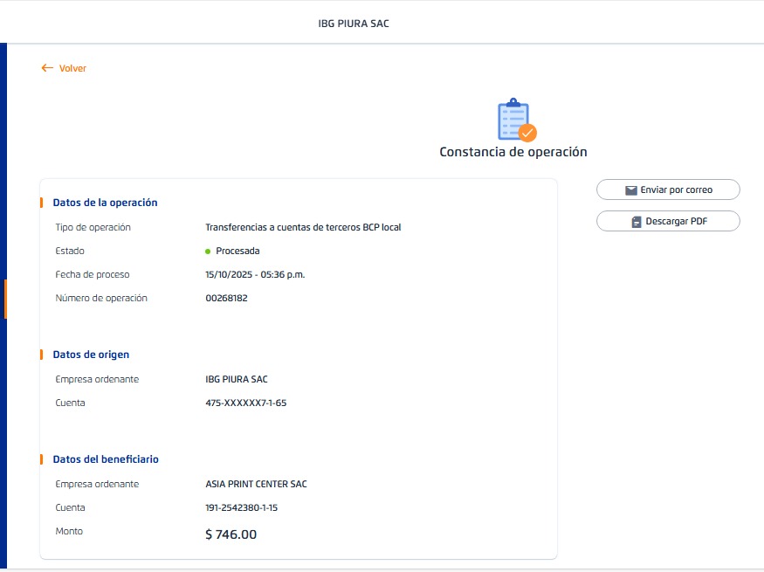
Task: Click the PDF document icon in Descargar
Action: click(x=637, y=222)
